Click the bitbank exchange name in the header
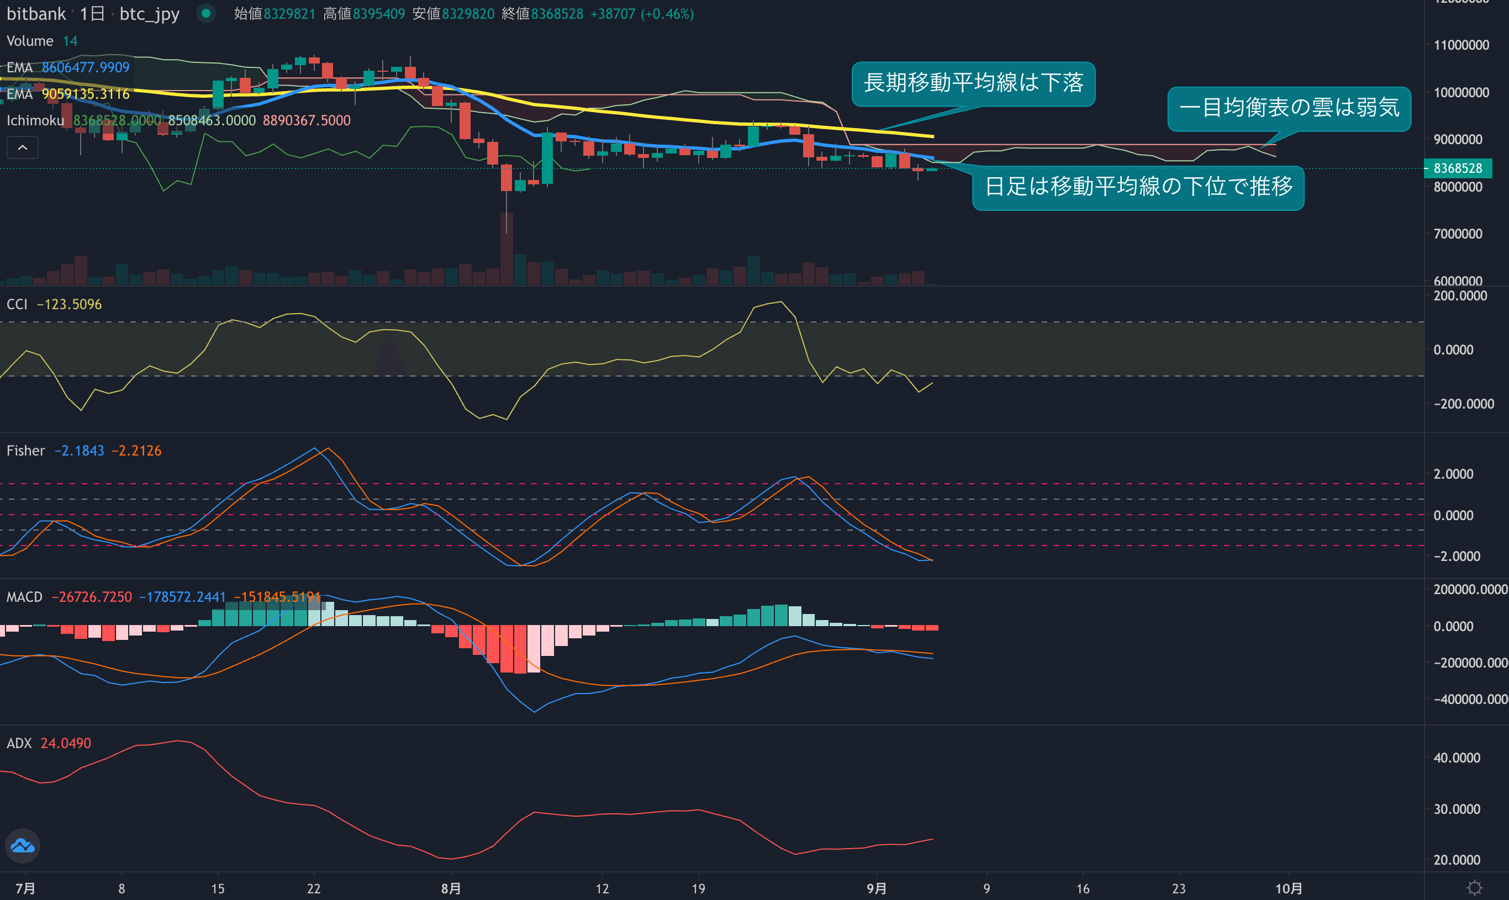The height and width of the screenshot is (900, 1509). (36, 13)
